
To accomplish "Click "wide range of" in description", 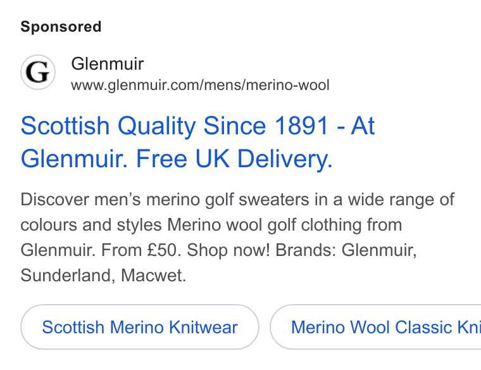I will tap(401, 200).
